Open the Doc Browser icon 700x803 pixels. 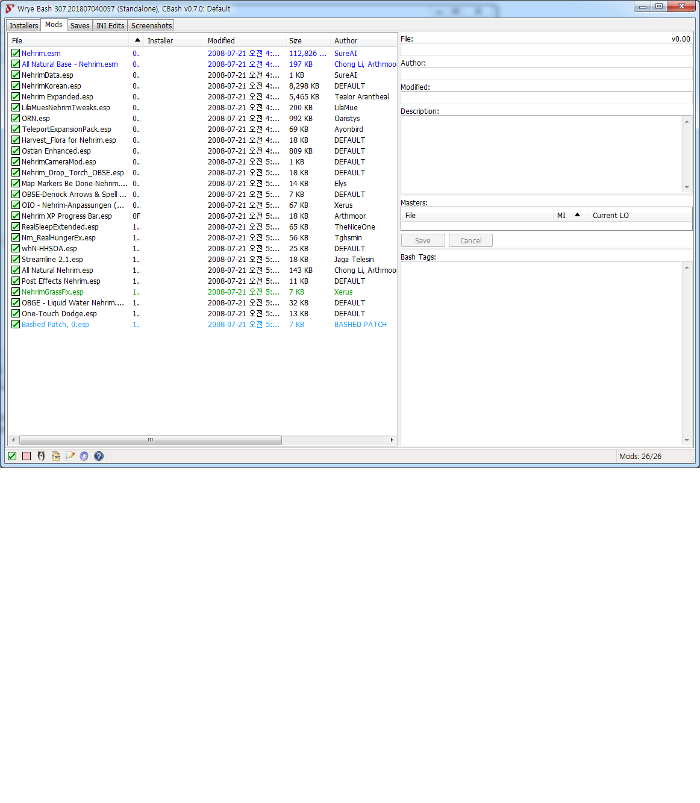click(x=55, y=456)
